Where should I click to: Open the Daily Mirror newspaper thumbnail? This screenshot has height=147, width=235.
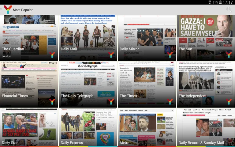(x=147, y=38)
